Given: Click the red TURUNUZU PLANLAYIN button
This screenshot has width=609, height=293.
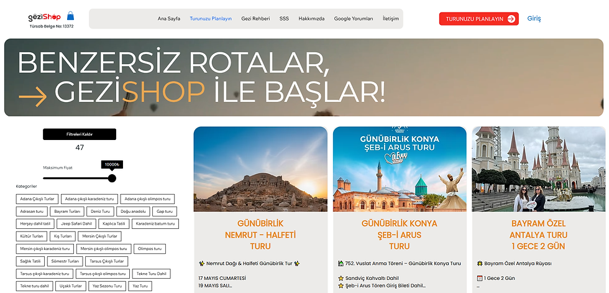Looking at the screenshot, I should [x=479, y=19].
